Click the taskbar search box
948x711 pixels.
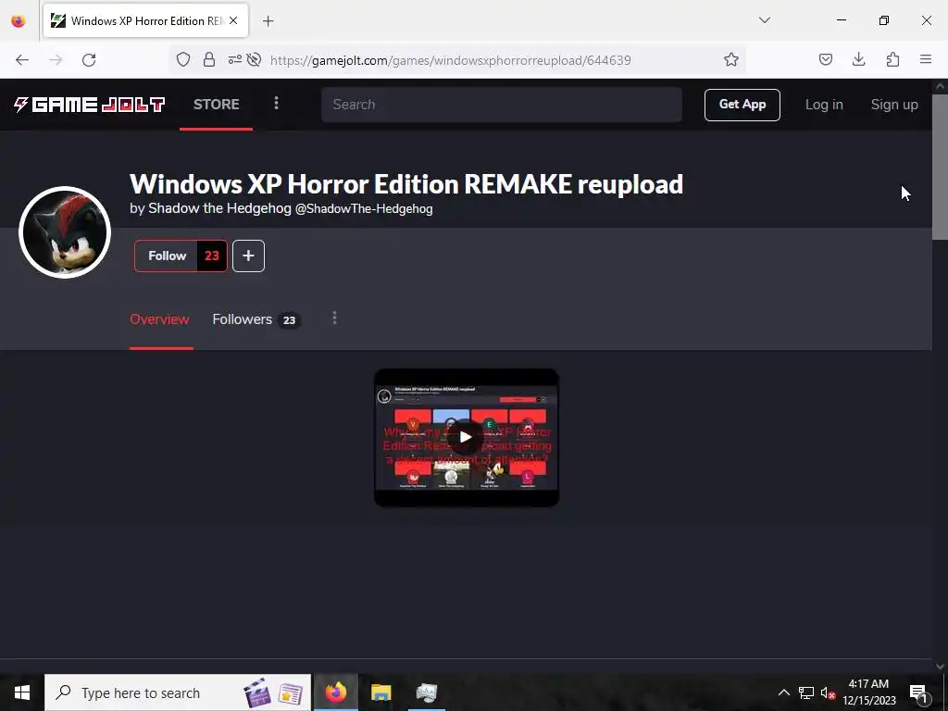(x=178, y=692)
